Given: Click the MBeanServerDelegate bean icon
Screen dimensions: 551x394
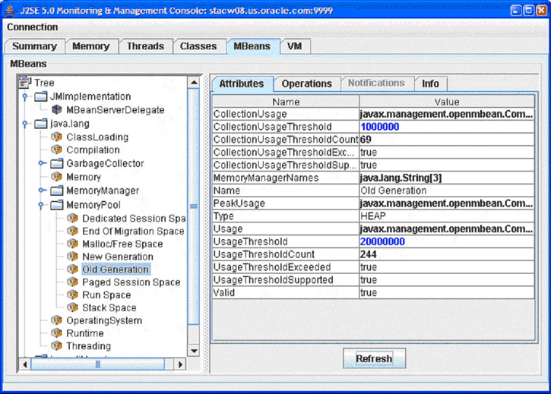Looking at the screenshot, I should 56,110.
